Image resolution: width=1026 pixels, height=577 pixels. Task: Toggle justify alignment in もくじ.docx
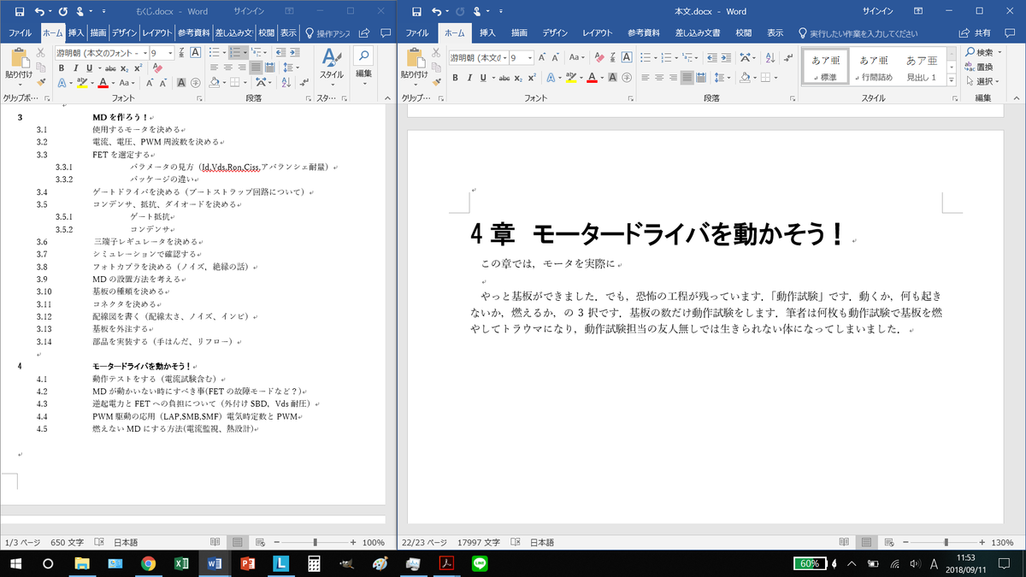[256, 68]
